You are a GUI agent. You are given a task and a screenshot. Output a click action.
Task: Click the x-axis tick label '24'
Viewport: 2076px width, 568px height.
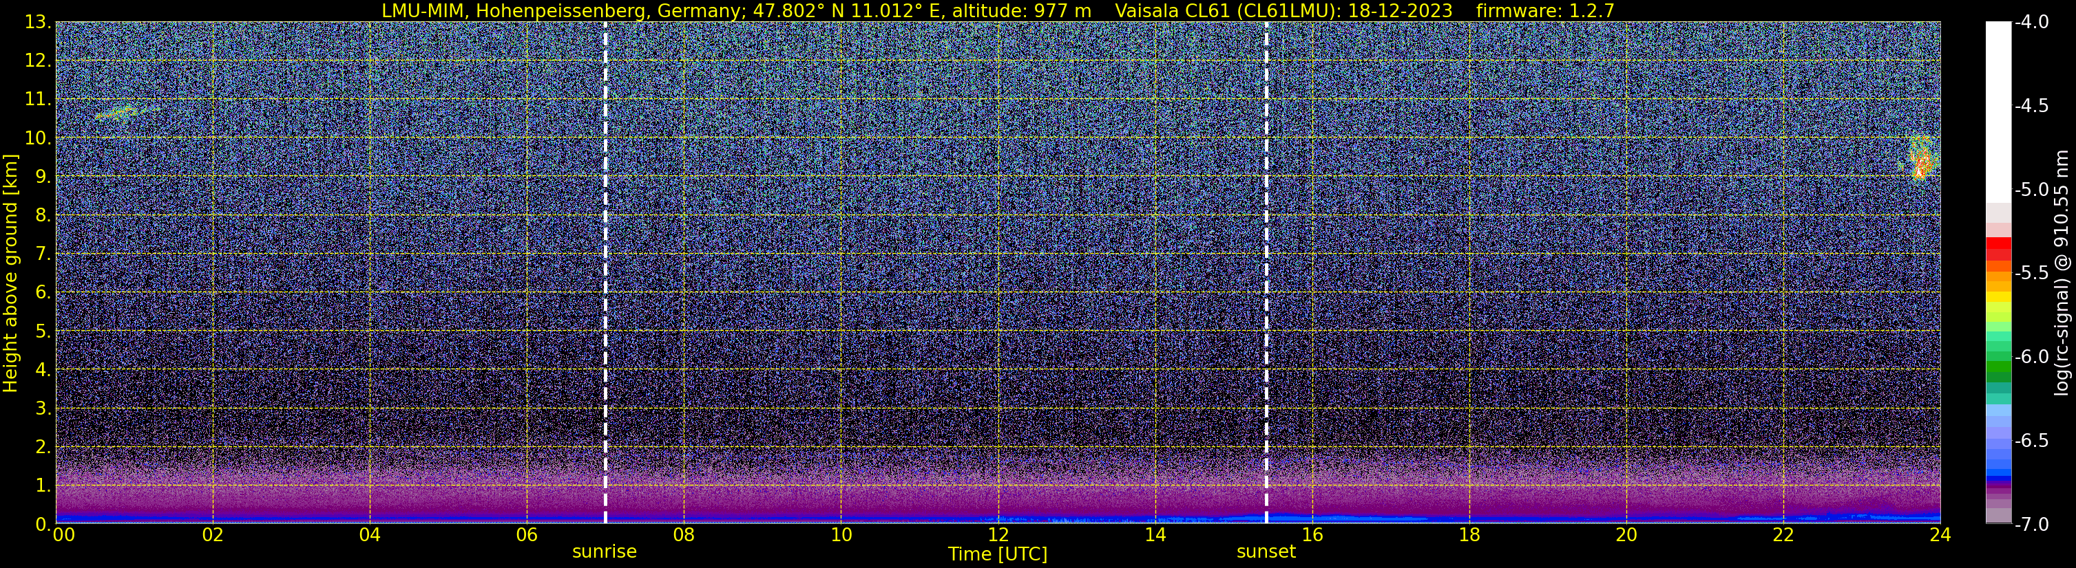[1940, 534]
